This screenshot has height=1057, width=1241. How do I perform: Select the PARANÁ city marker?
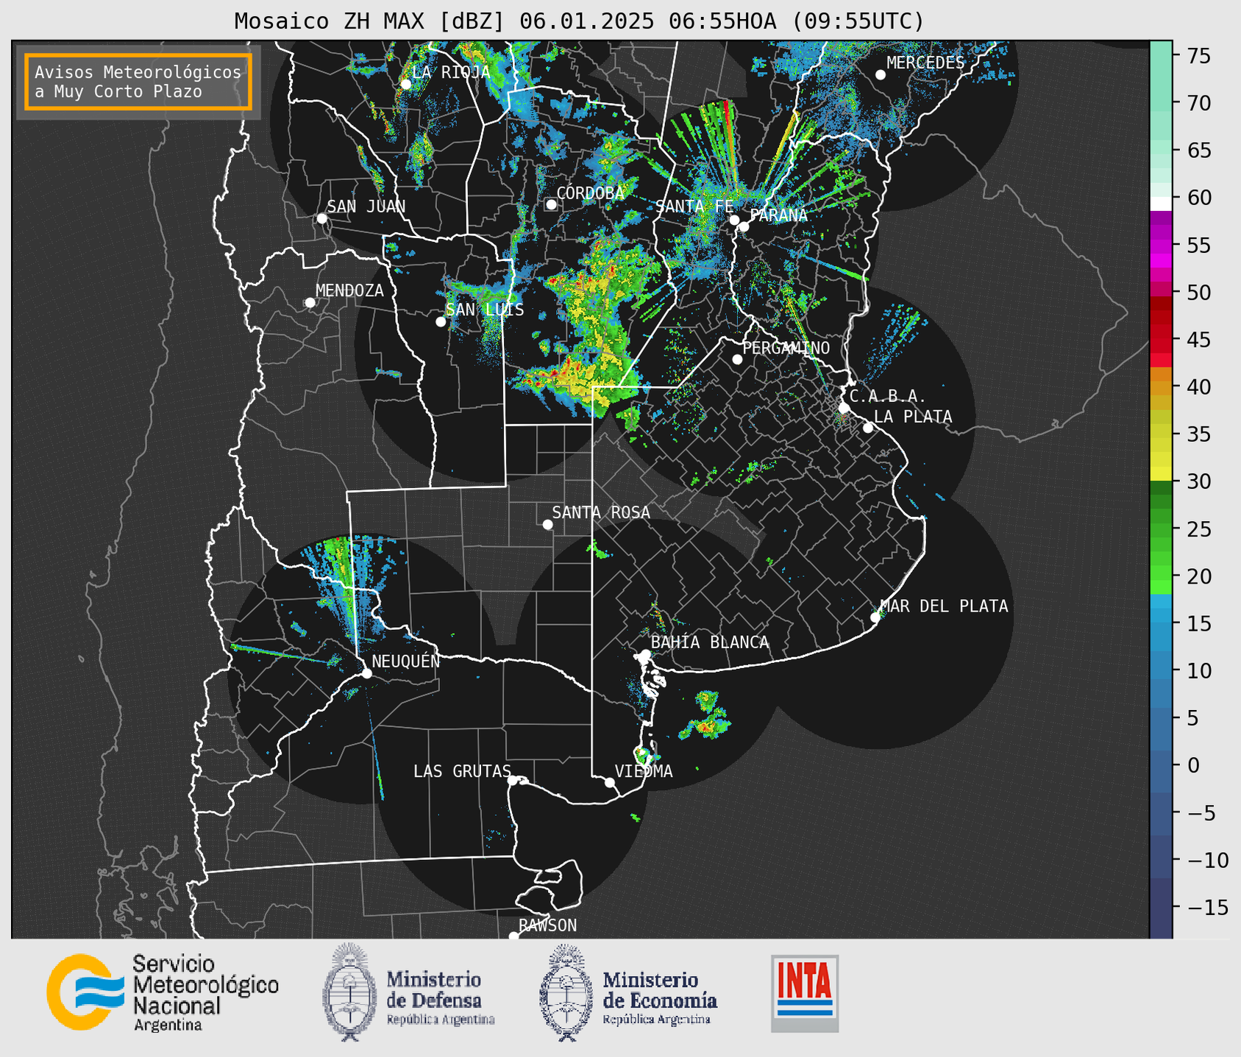744,226
